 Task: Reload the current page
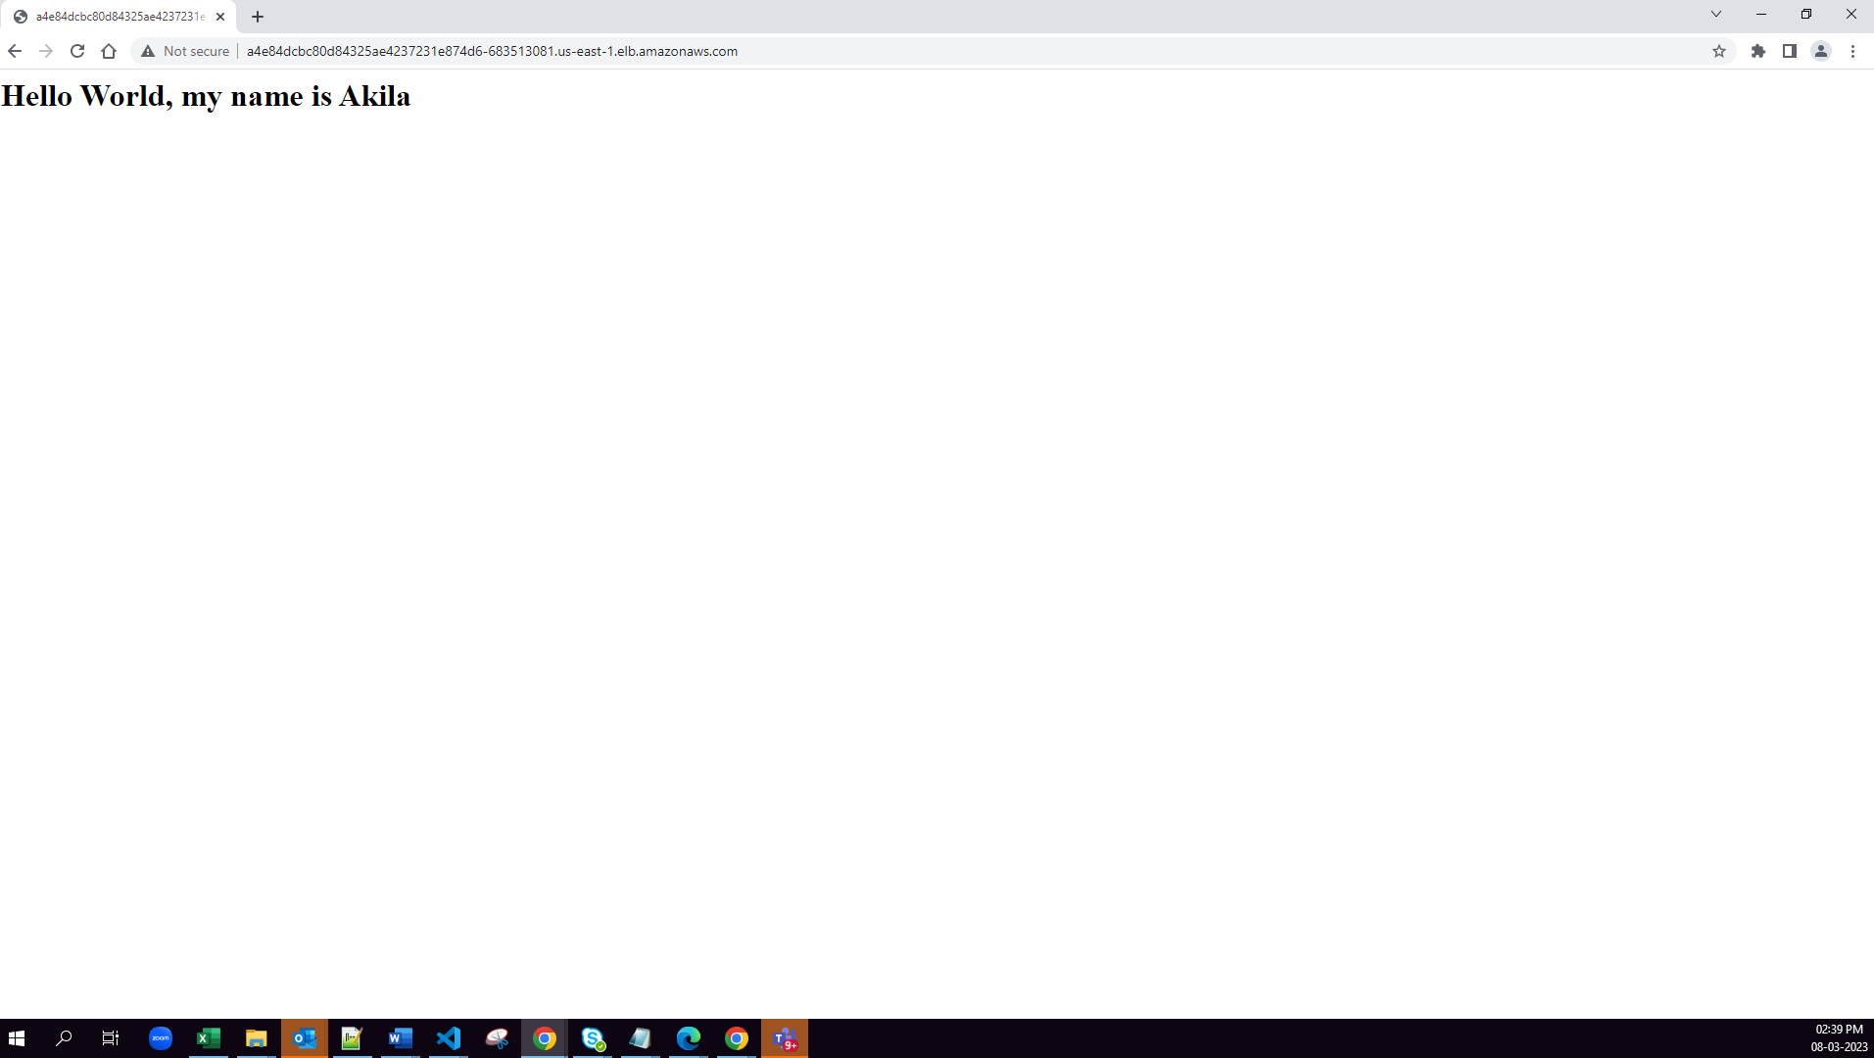pyautogui.click(x=77, y=51)
